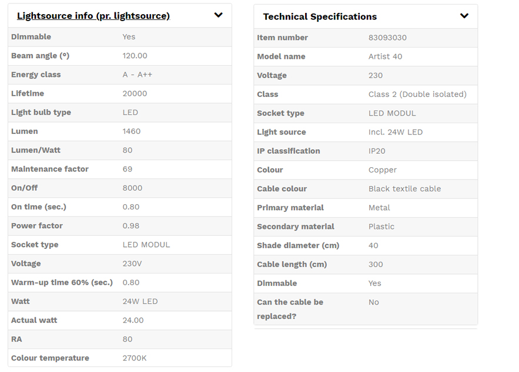Select the Shade diameter (cm) label
Image resolution: width=519 pixels, height=372 pixels.
click(x=298, y=245)
